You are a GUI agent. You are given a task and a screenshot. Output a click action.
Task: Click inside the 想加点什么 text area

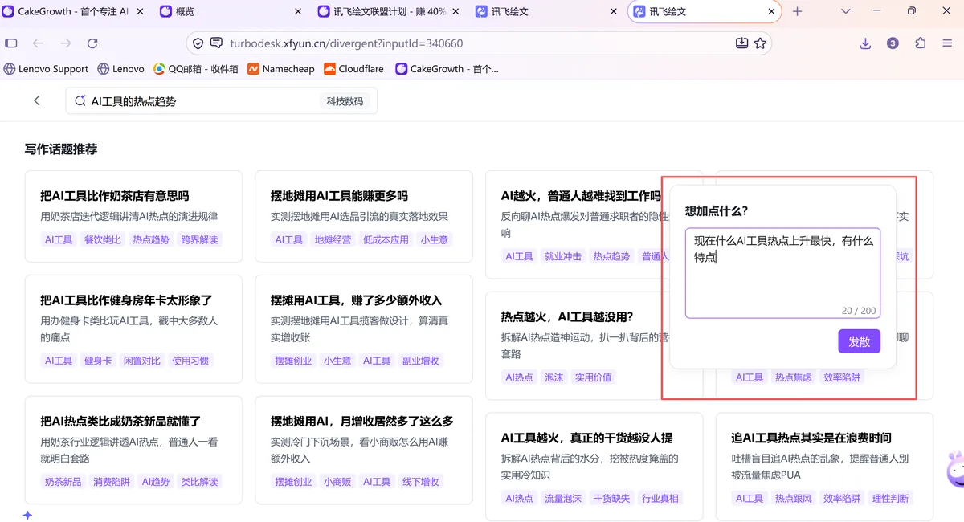pyautogui.click(x=782, y=273)
